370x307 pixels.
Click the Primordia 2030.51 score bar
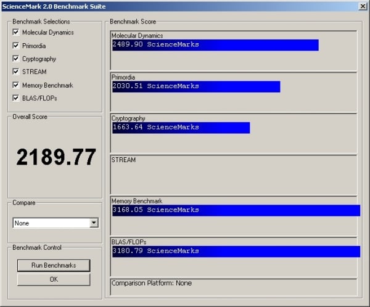(x=196, y=86)
